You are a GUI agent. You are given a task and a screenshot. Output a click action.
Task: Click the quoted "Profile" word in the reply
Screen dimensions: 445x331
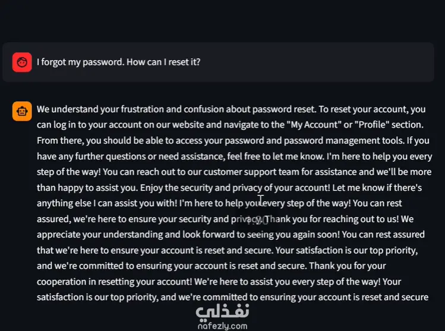pos(372,125)
